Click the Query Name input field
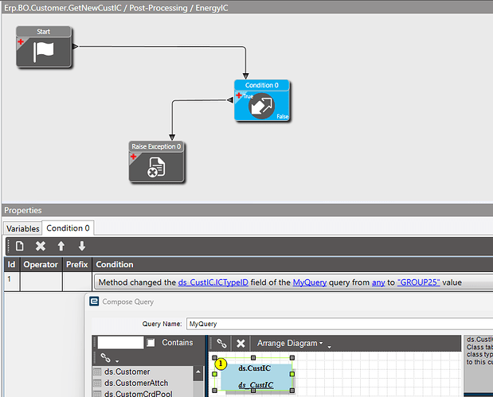The height and width of the screenshot is (397, 493). (x=339, y=324)
